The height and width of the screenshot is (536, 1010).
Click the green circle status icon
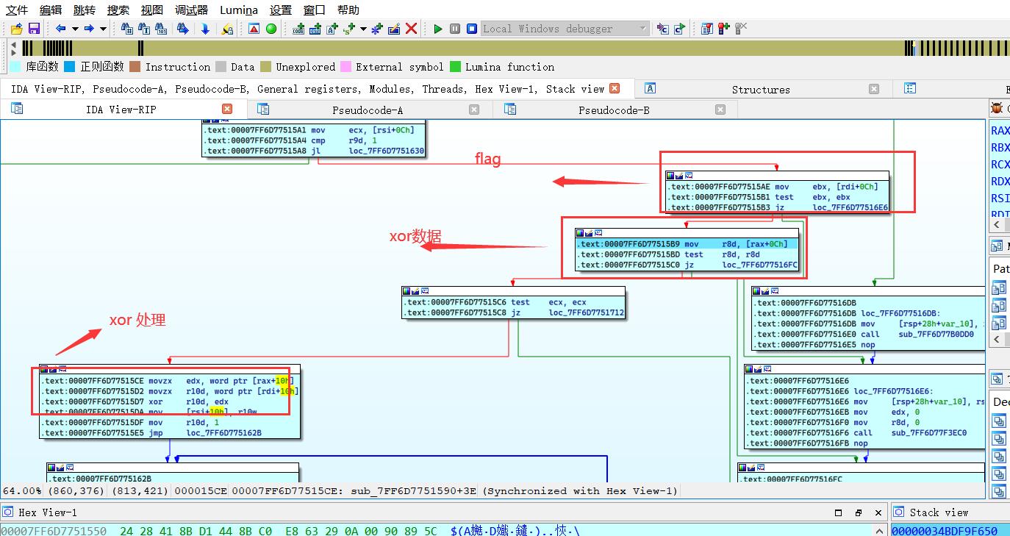[271, 29]
